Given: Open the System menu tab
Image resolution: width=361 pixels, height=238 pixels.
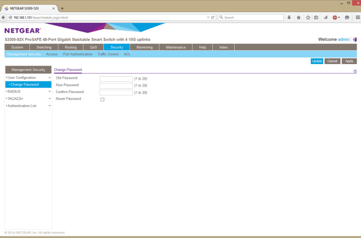Looking at the screenshot, I should click(x=17, y=47).
